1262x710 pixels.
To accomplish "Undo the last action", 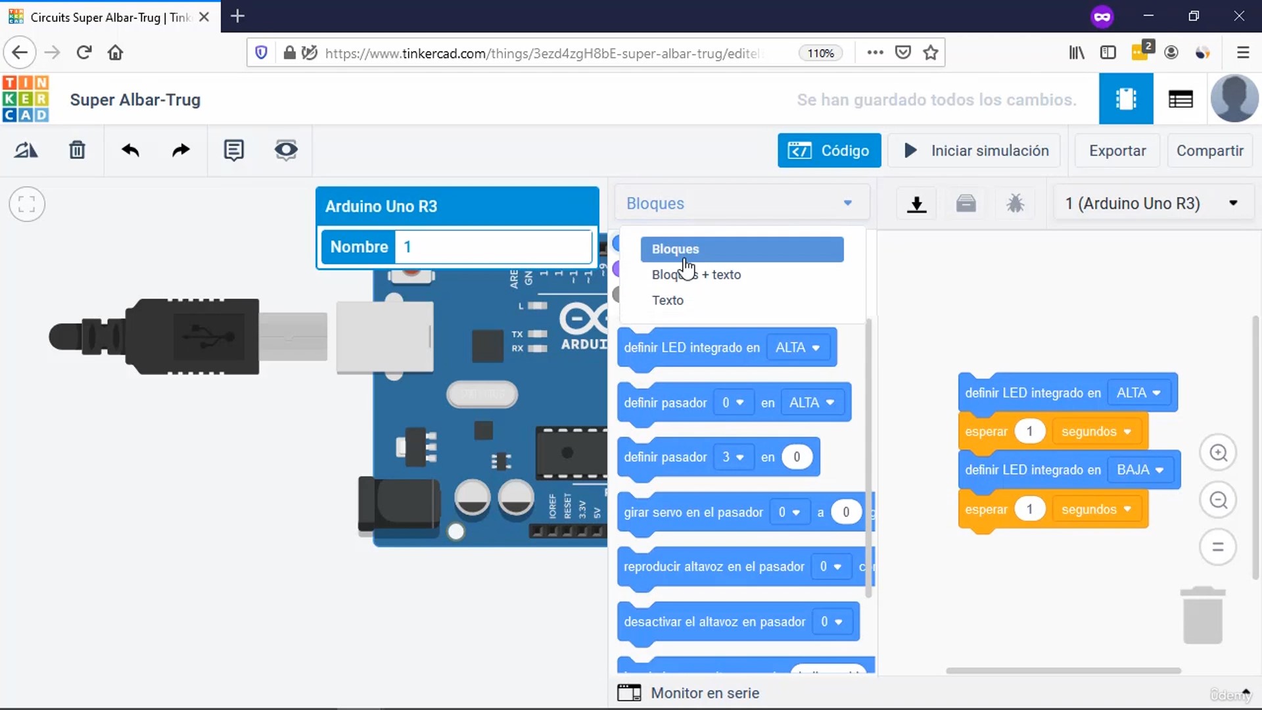I will [x=130, y=151].
